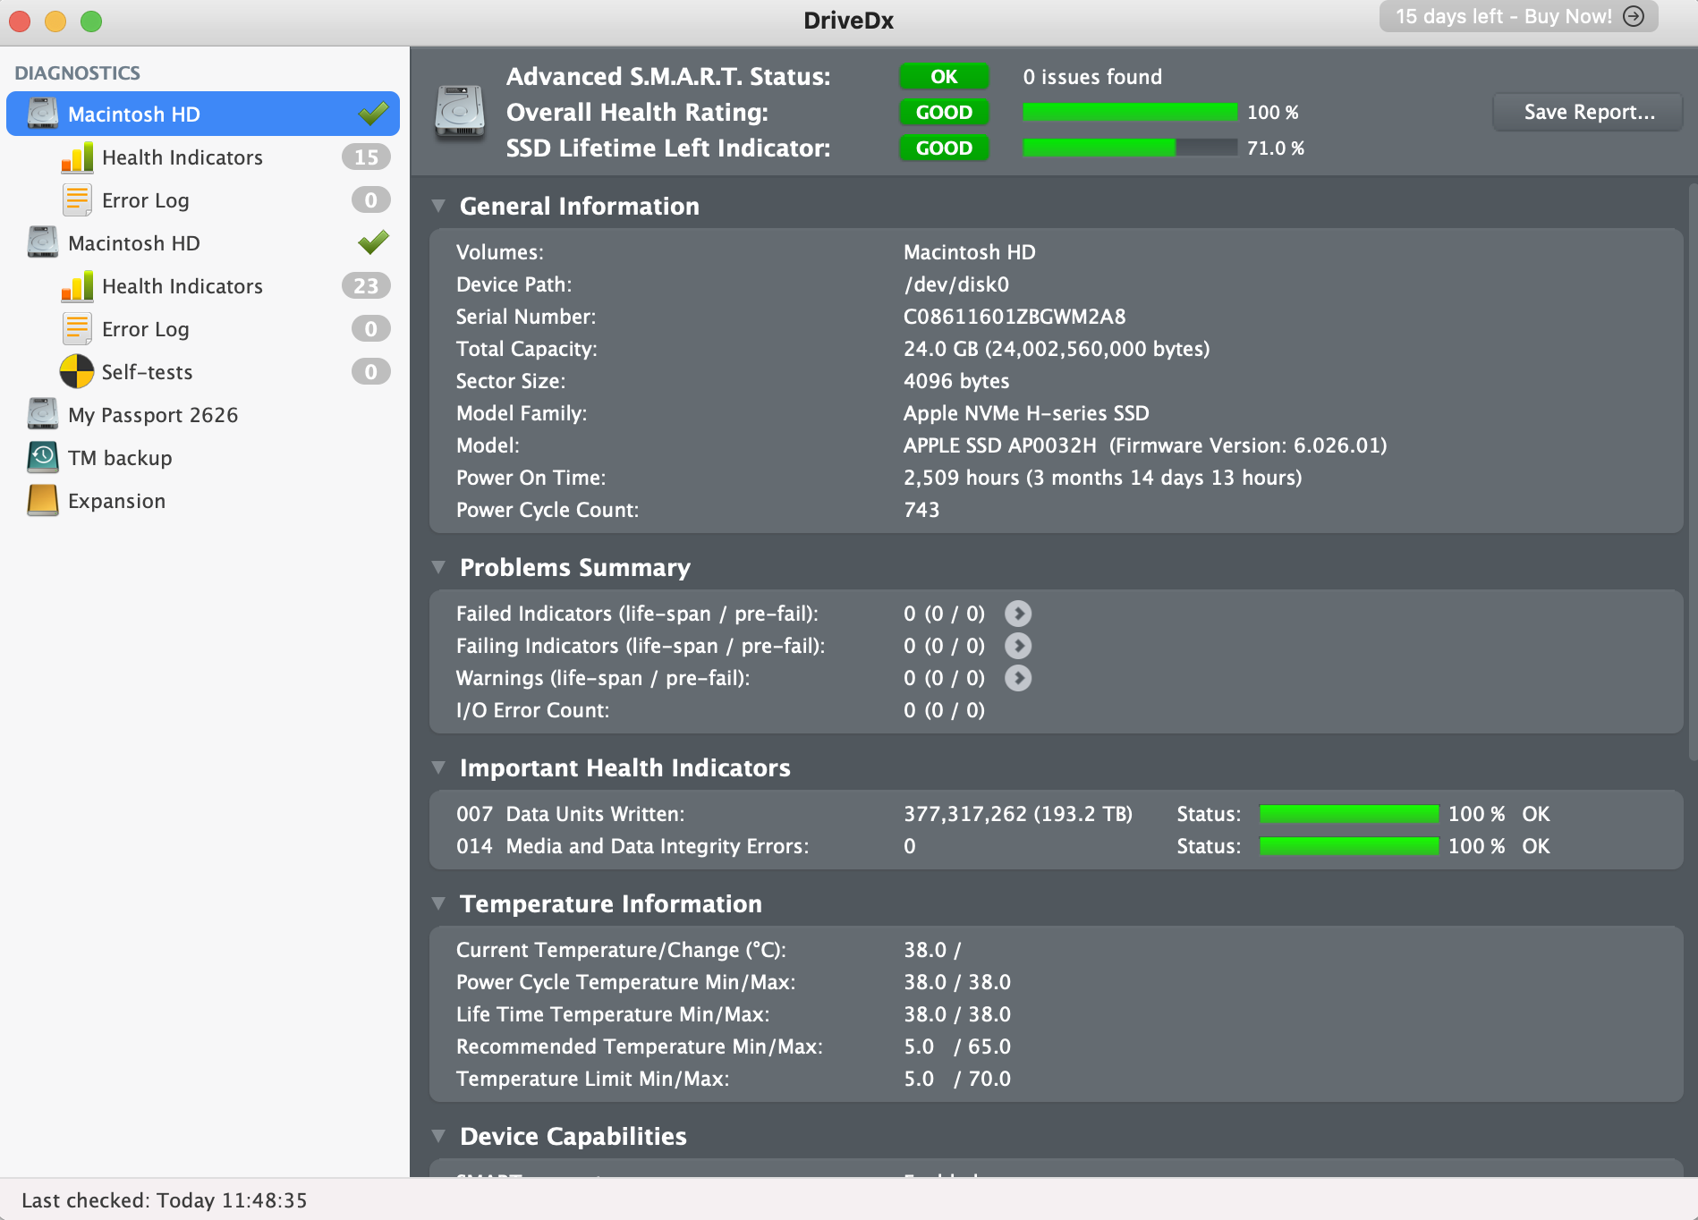1698x1220 pixels.
Task: Open details arrow for Warnings row
Action: pyautogui.click(x=1018, y=678)
